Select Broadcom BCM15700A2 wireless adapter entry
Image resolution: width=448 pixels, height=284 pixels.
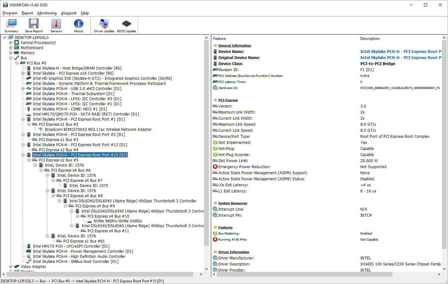tap(98, 130)
